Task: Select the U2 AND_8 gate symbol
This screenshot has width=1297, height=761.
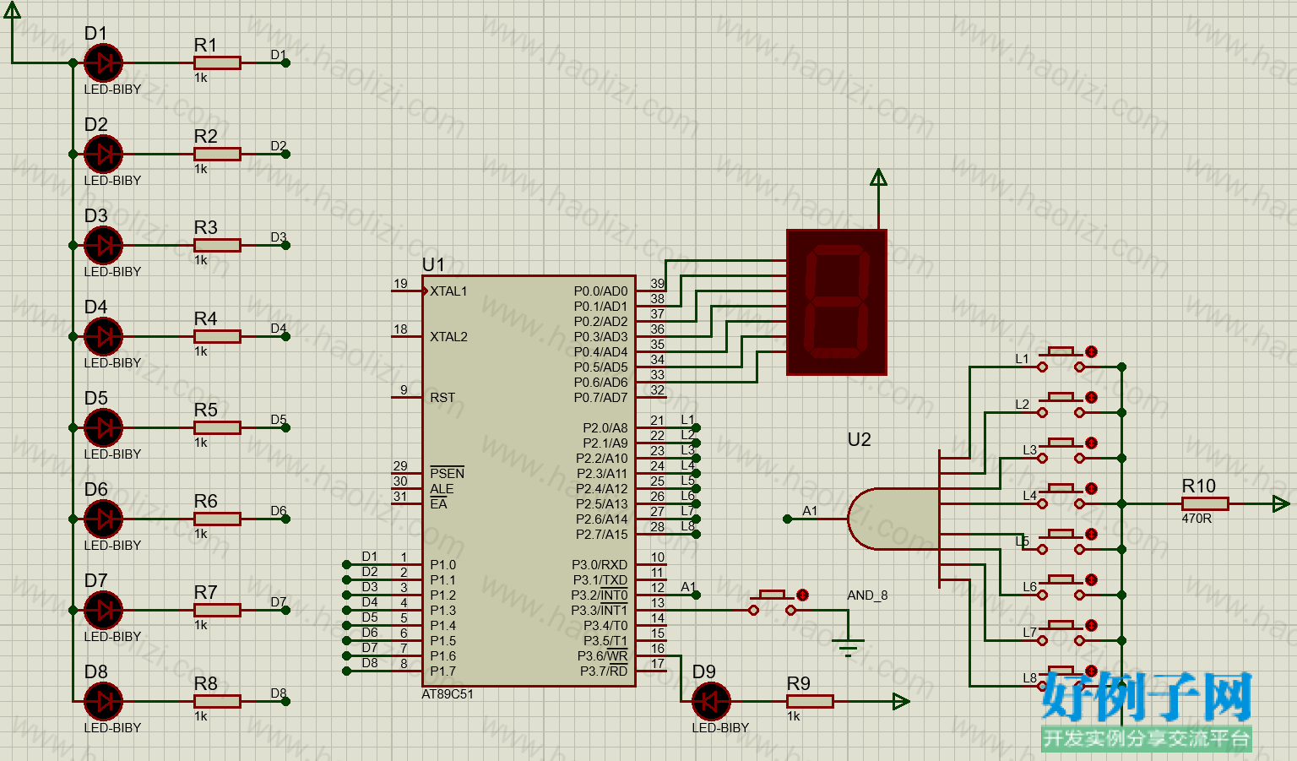Action: (x=893, y=519)
